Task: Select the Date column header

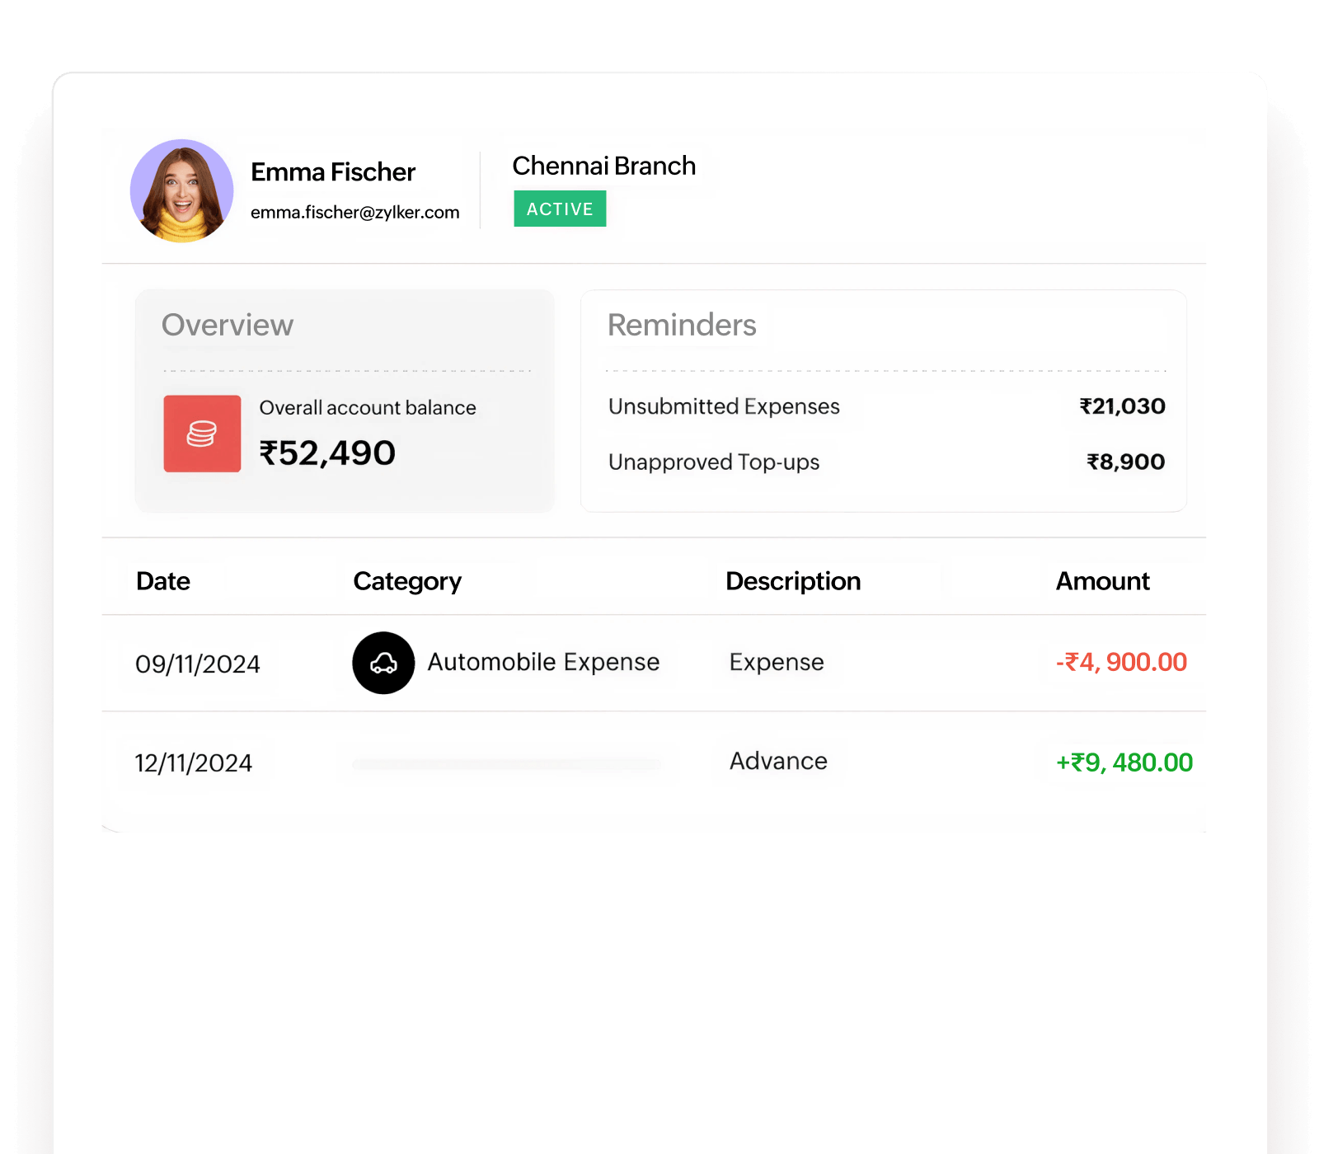Action: (x=163, y=581)
